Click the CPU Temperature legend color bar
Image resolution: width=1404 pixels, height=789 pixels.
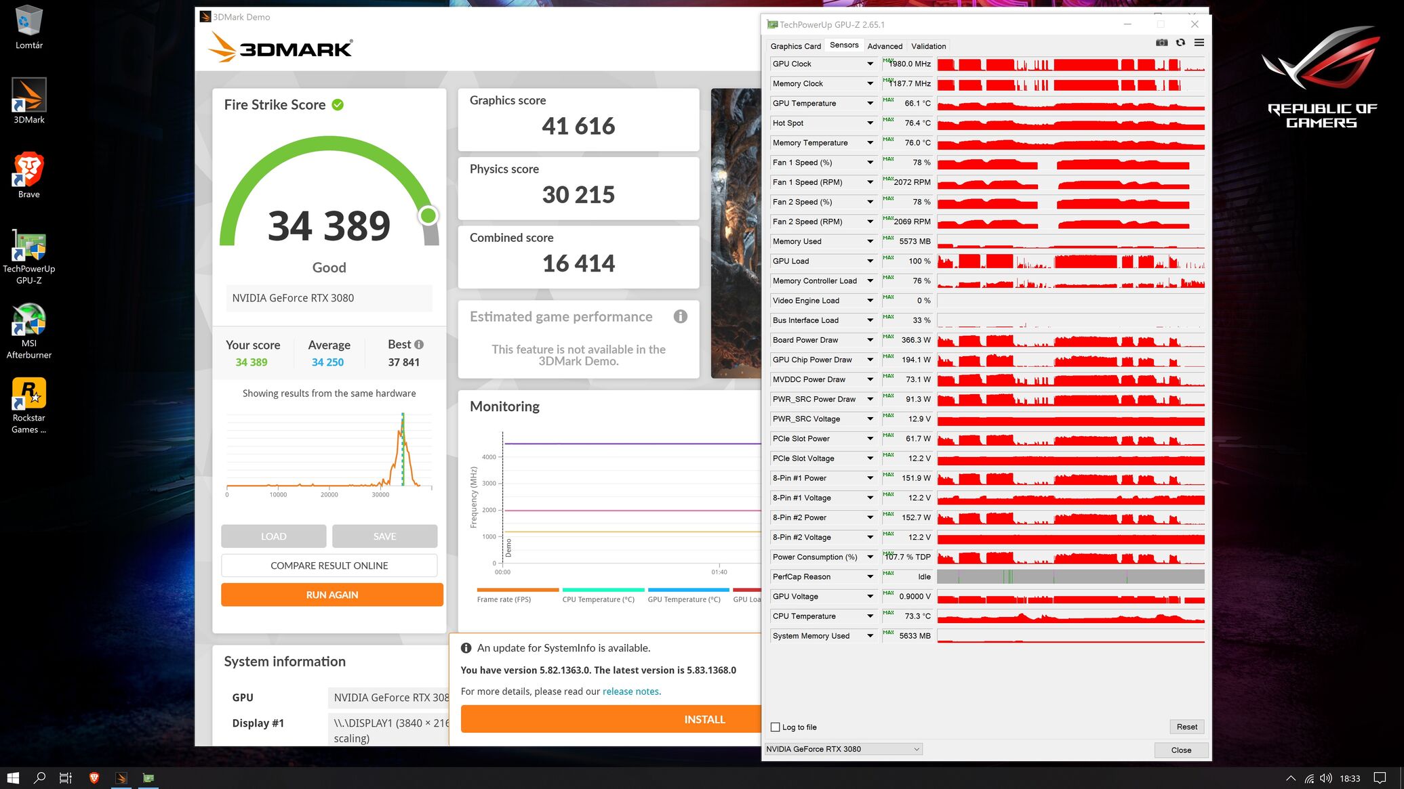click(x=603, y=590)
